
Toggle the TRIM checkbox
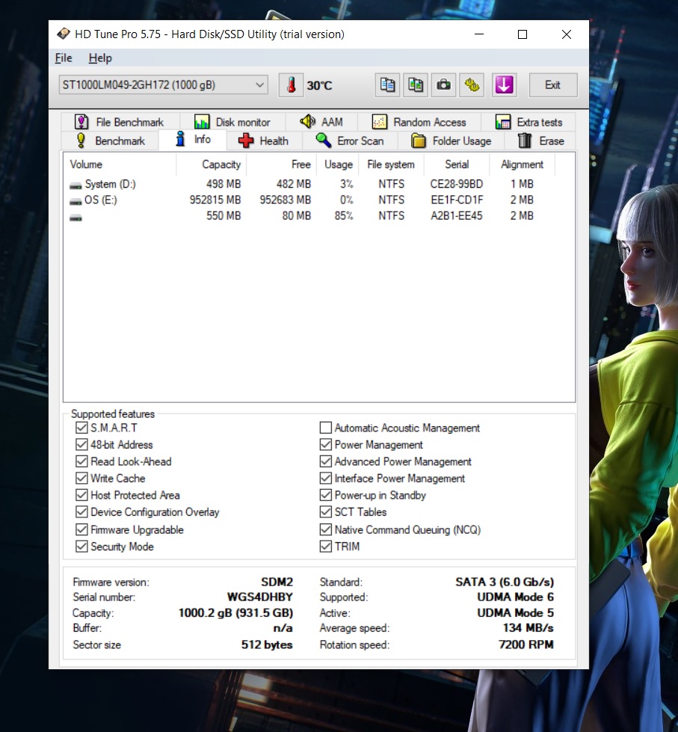(x=326, y=547)
